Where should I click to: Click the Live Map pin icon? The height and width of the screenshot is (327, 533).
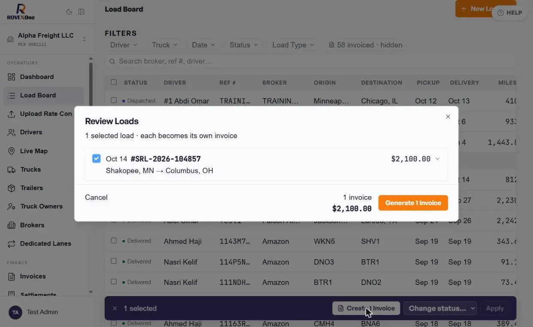(12, 151)
